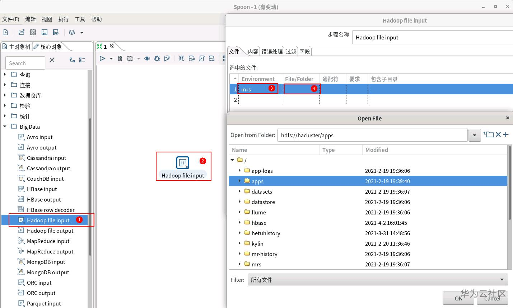Open the folder path history dropdown

pos(475,135)
